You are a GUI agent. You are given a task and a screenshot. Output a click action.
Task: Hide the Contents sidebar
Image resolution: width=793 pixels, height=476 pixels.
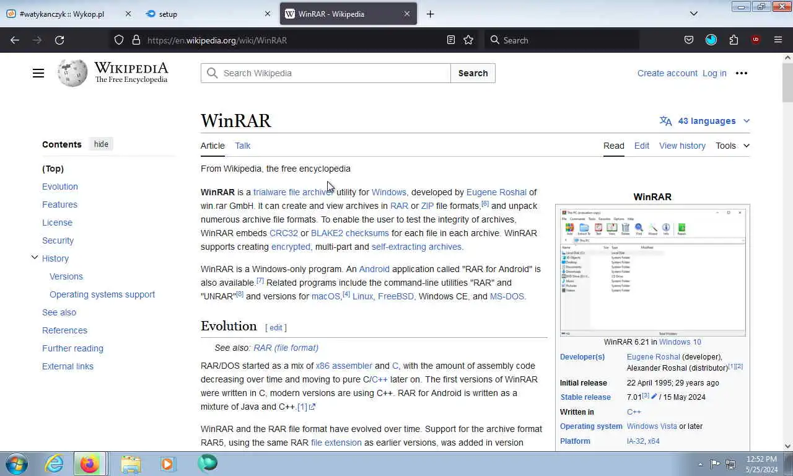point(101,144)
